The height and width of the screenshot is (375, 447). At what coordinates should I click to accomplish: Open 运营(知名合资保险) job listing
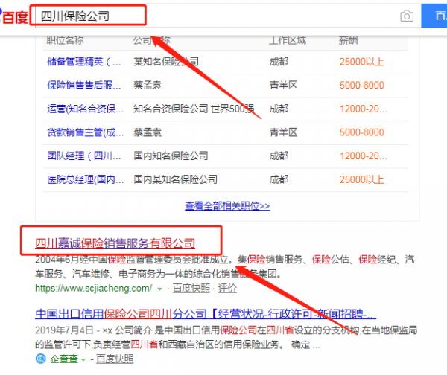(83, 109)
